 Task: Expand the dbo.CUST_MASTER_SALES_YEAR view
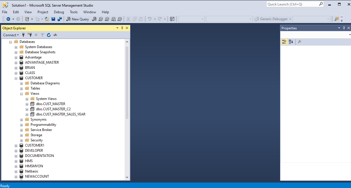[x=27, y=114]
